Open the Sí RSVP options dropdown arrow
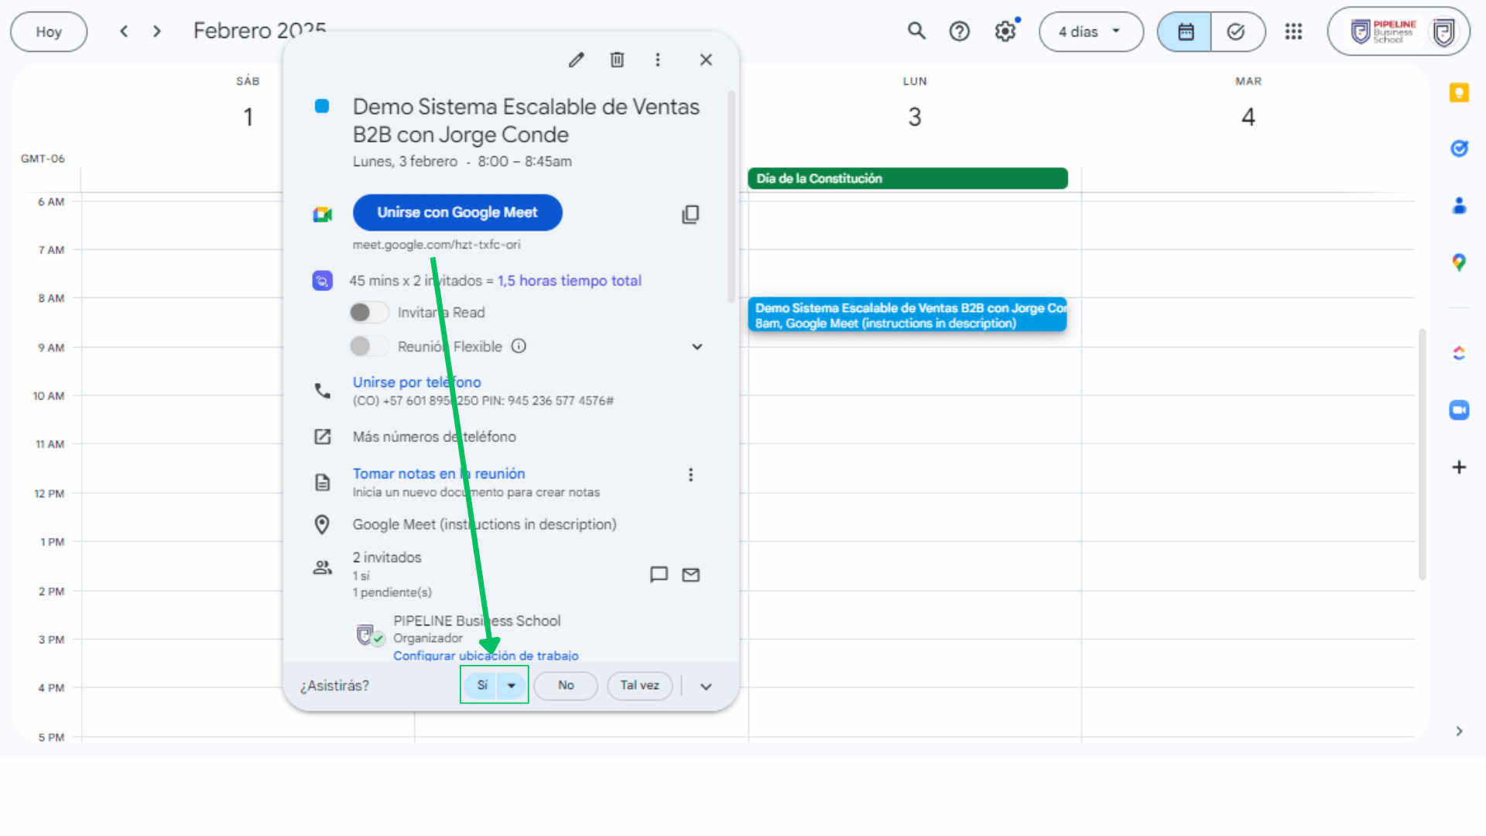The width and height of the screenshot is (1486, 836). tap(511, 685)
